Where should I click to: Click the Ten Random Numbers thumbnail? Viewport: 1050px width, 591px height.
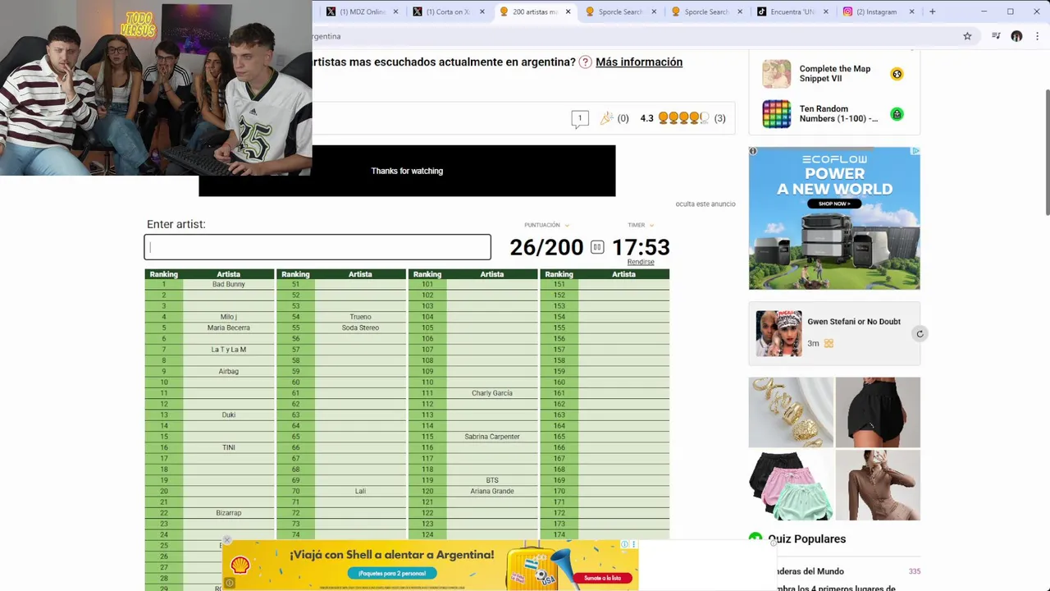coord(776,114)
